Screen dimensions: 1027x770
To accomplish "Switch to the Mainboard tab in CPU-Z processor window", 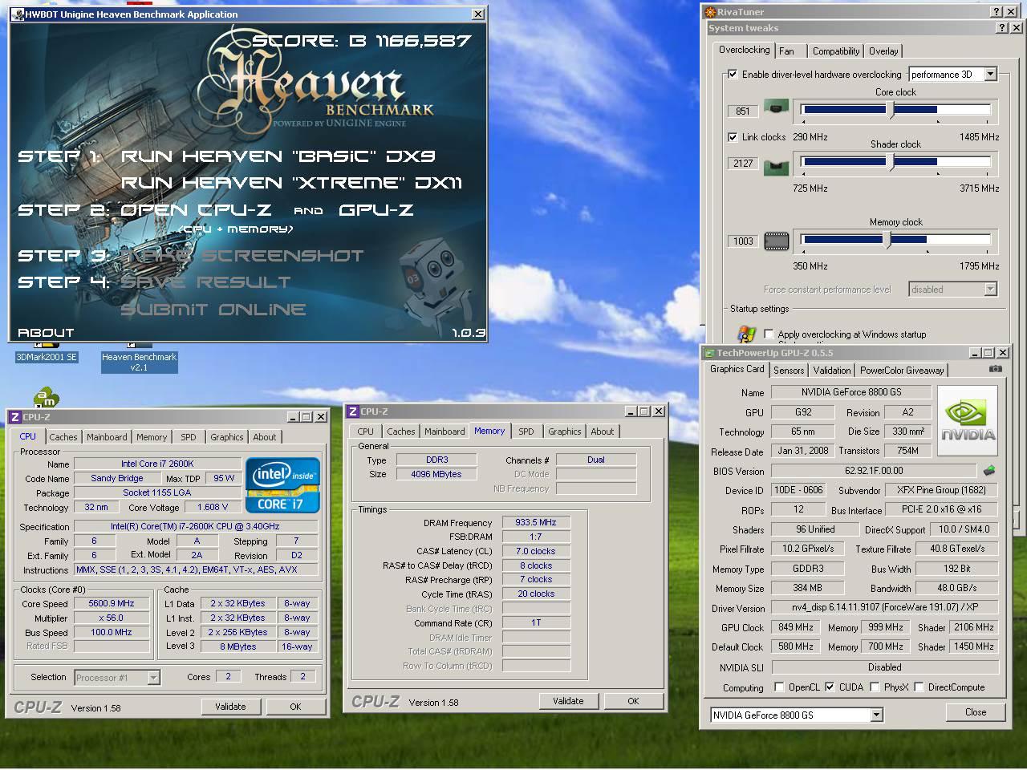I will point(107,437).
